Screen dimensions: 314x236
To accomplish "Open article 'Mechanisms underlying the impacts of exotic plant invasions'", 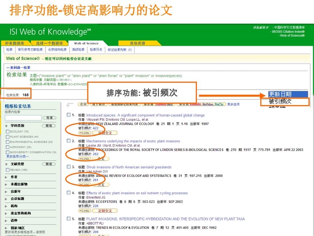I will click(133, 141).
